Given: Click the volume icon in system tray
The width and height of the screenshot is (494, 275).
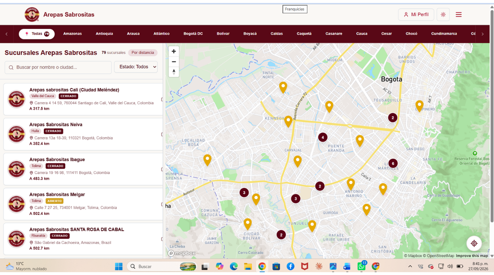Looking at the screenshot, I should (450, 266).
